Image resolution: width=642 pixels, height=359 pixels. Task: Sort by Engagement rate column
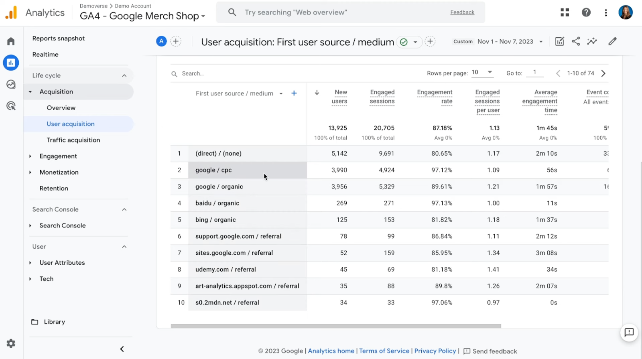(x=435, y=97)
